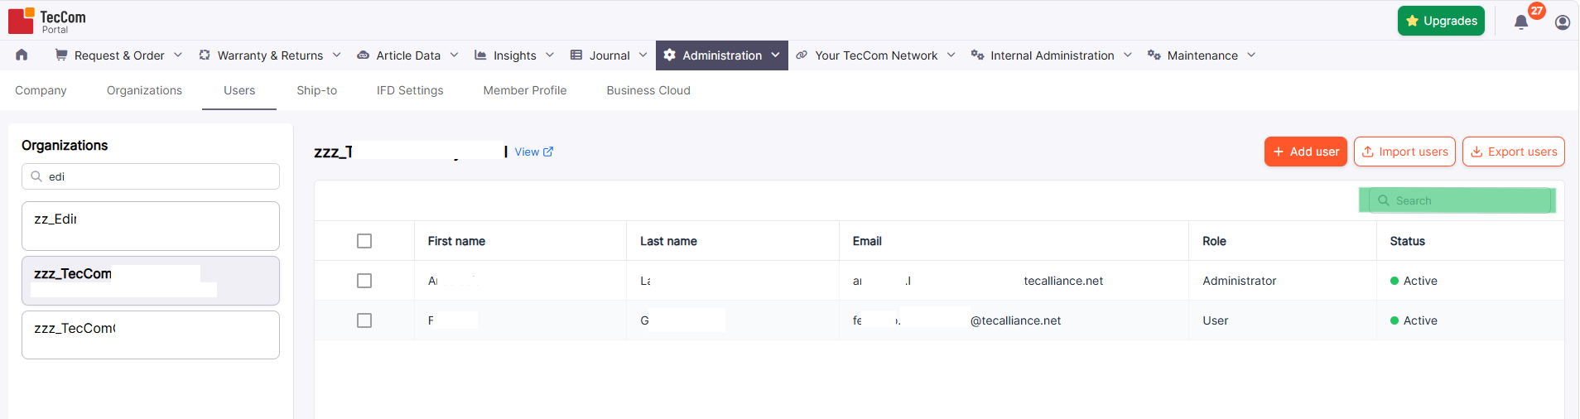Click the users Search field

point(1462,200)
